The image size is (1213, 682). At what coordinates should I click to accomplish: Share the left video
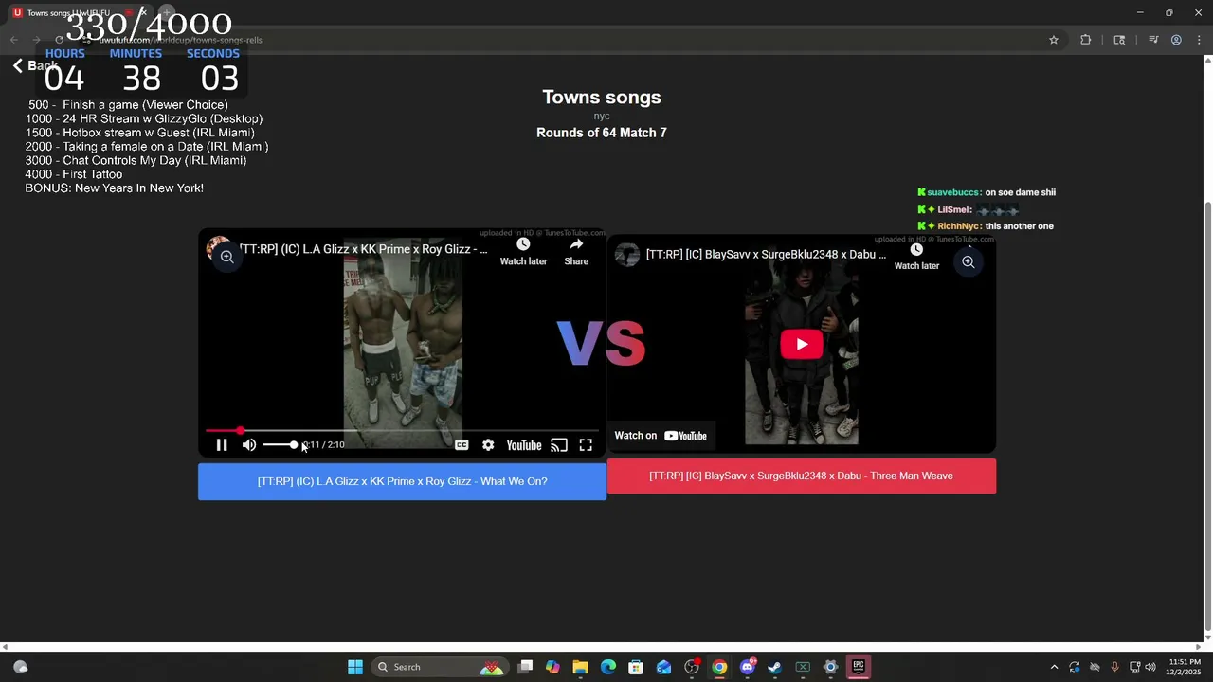(576, 251)
